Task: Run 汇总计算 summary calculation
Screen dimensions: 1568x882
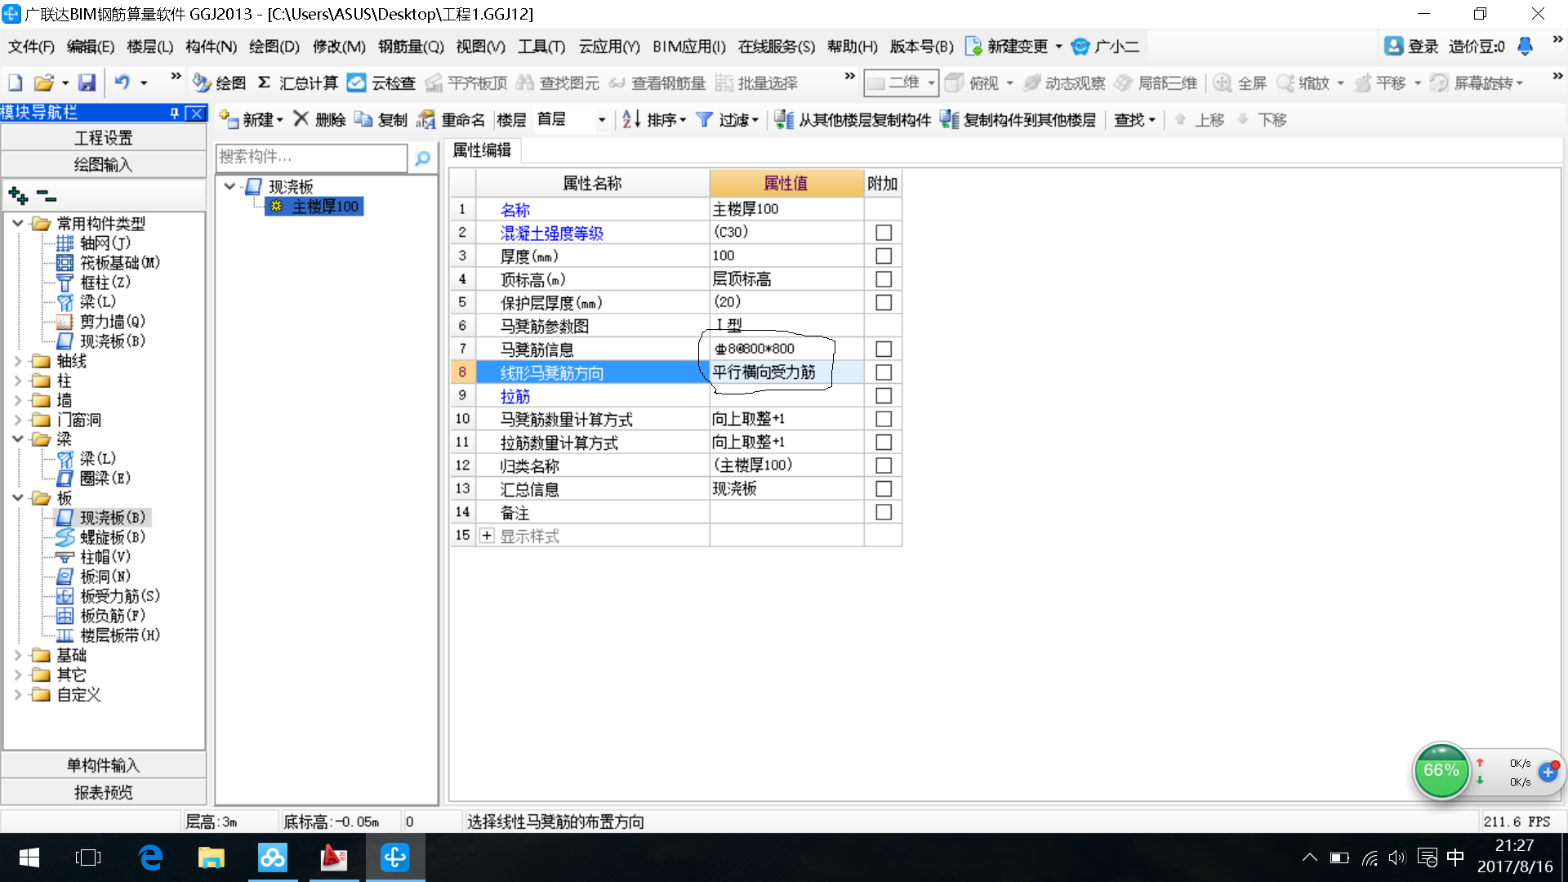Action: point(297,82)
